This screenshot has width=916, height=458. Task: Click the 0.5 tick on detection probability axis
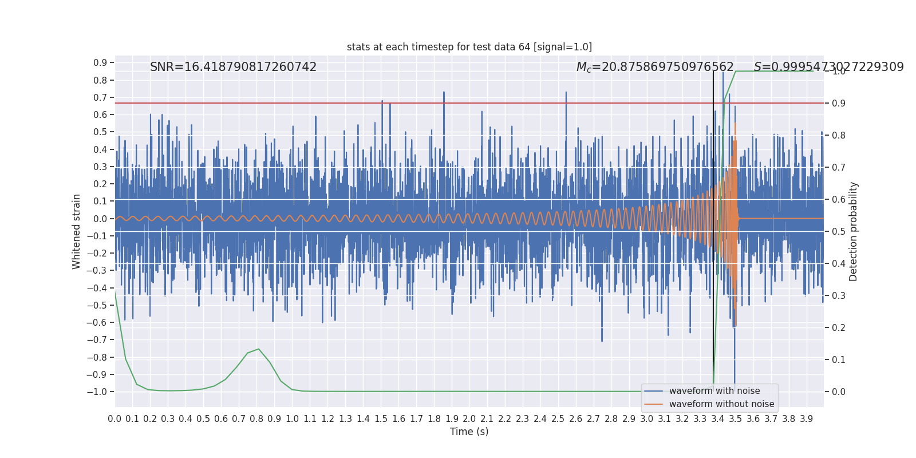[838, 231]
